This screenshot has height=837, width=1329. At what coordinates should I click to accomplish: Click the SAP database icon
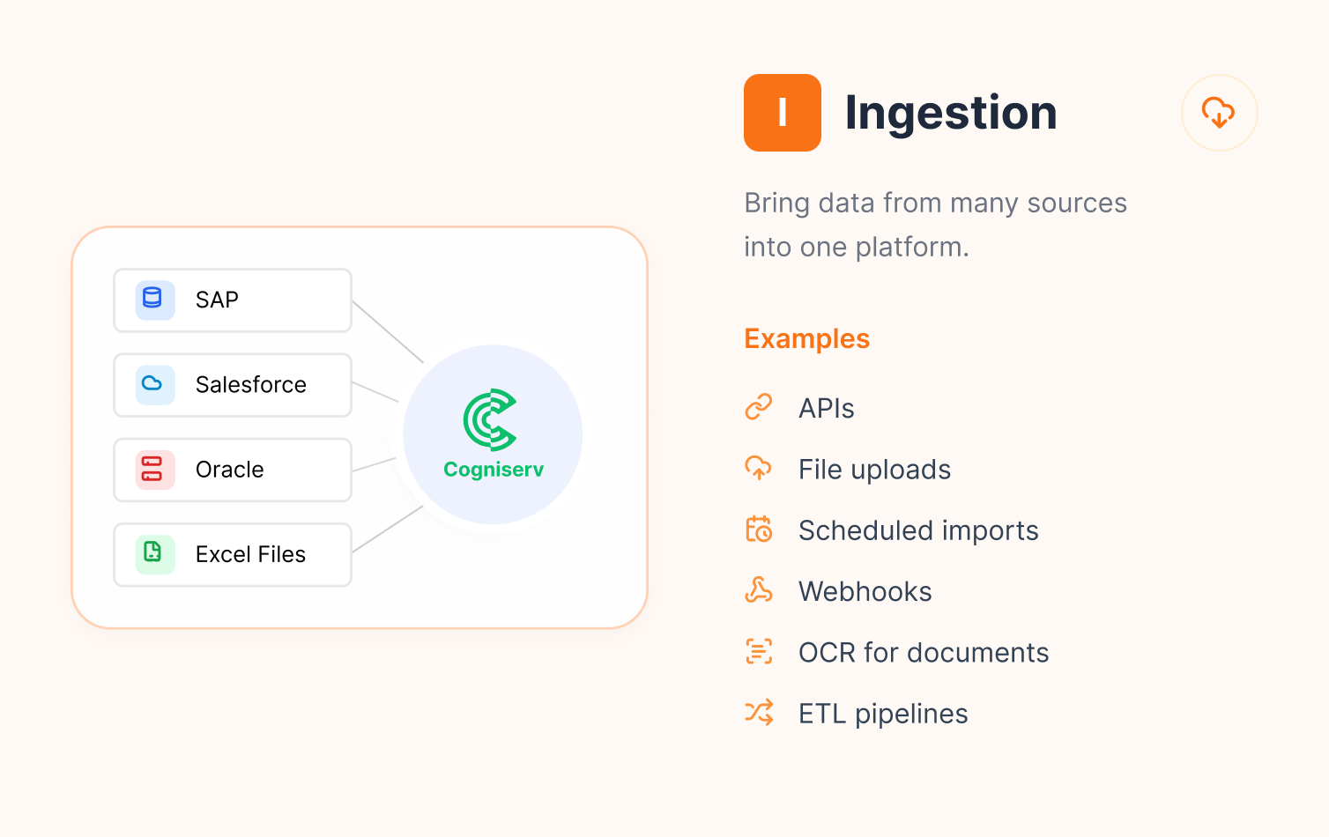pos(154,300)
